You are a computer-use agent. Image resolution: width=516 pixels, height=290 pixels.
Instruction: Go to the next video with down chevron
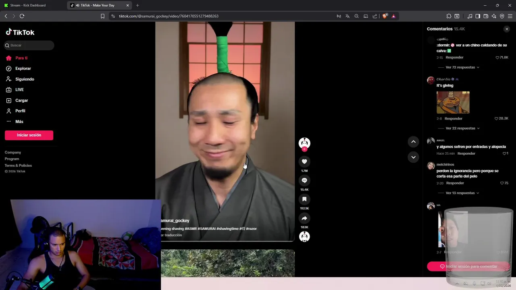click(413, 157)
